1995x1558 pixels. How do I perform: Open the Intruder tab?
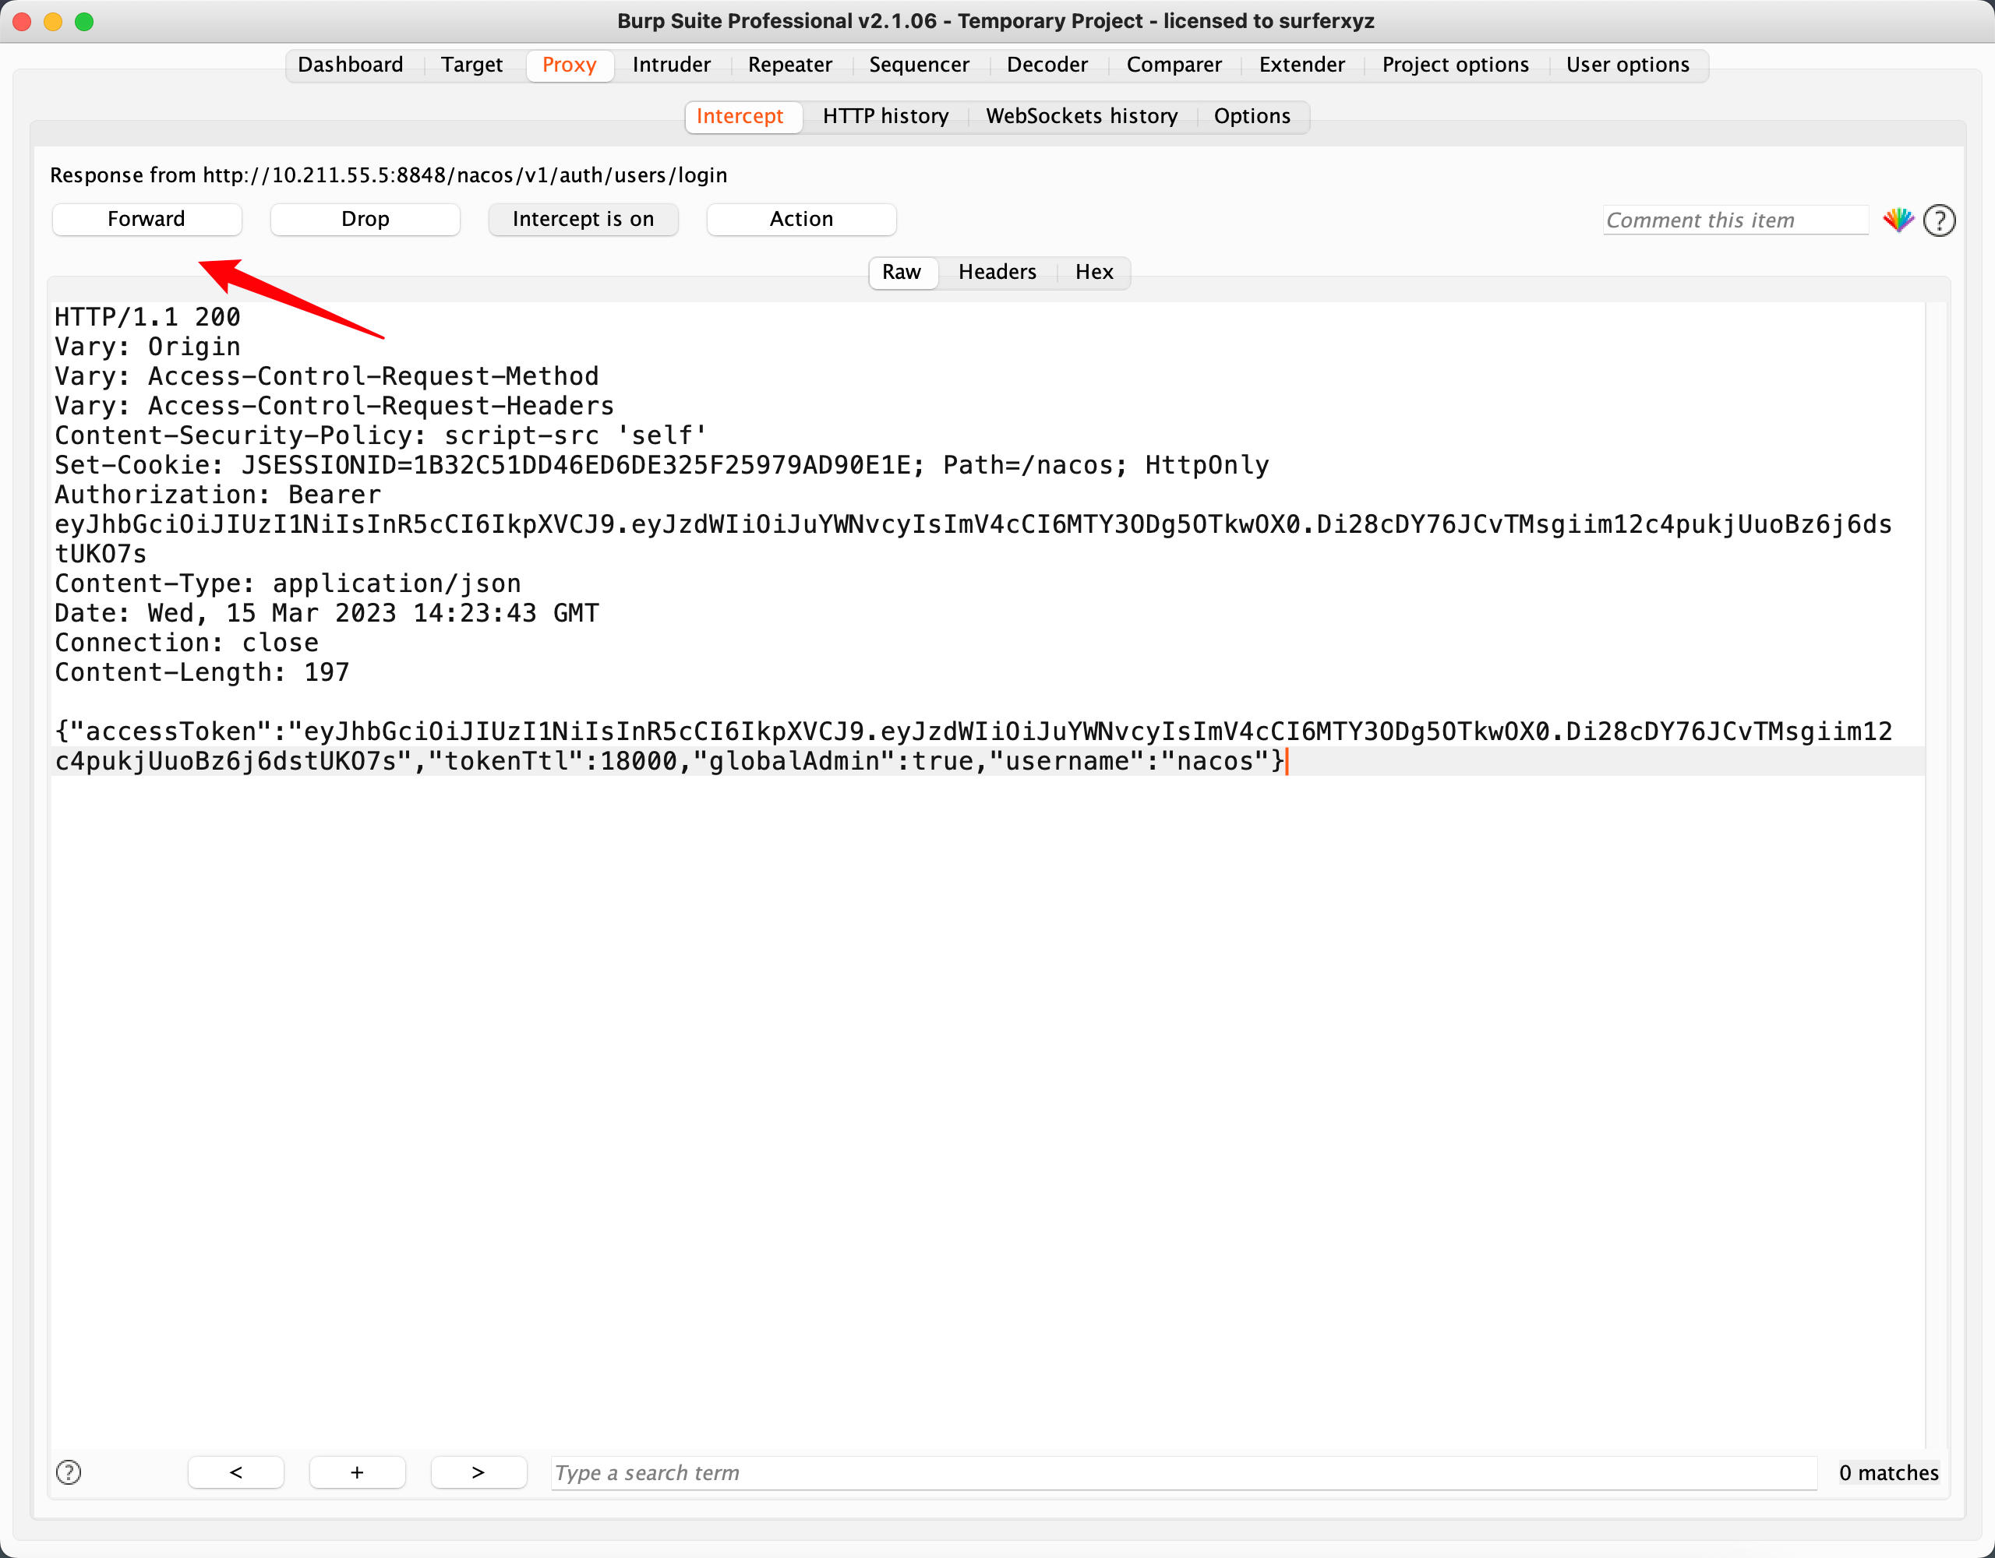coord(672,65)
